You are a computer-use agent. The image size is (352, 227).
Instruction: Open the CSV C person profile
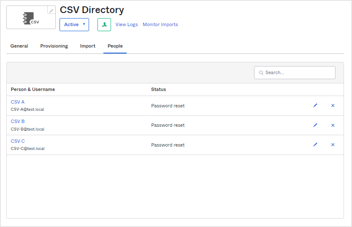tap(18, 141)
